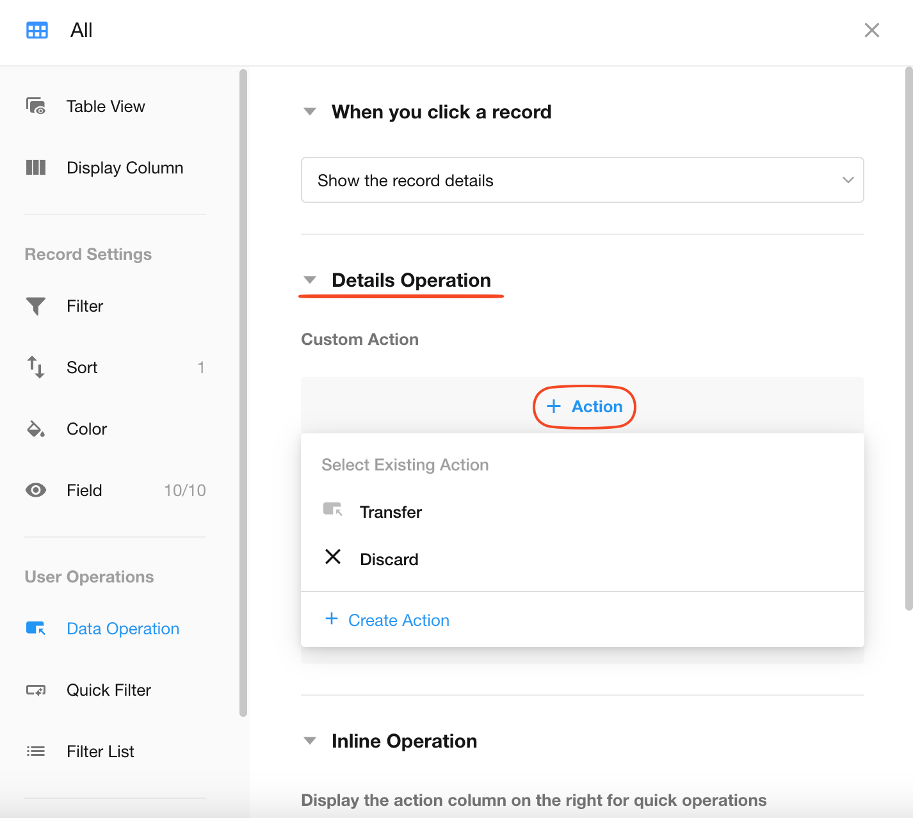Image resolution: width=913 pixels, height=818 pixels.
Task: Click the Color paint bucket icon
Action: click(36, 429)
